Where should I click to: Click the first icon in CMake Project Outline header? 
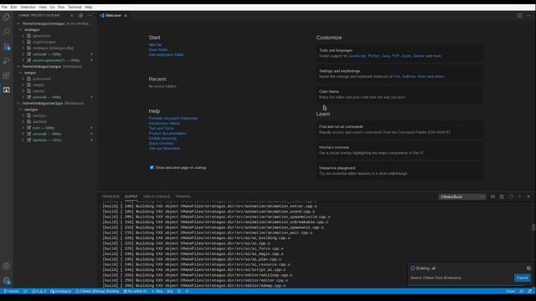pos(71,15)
